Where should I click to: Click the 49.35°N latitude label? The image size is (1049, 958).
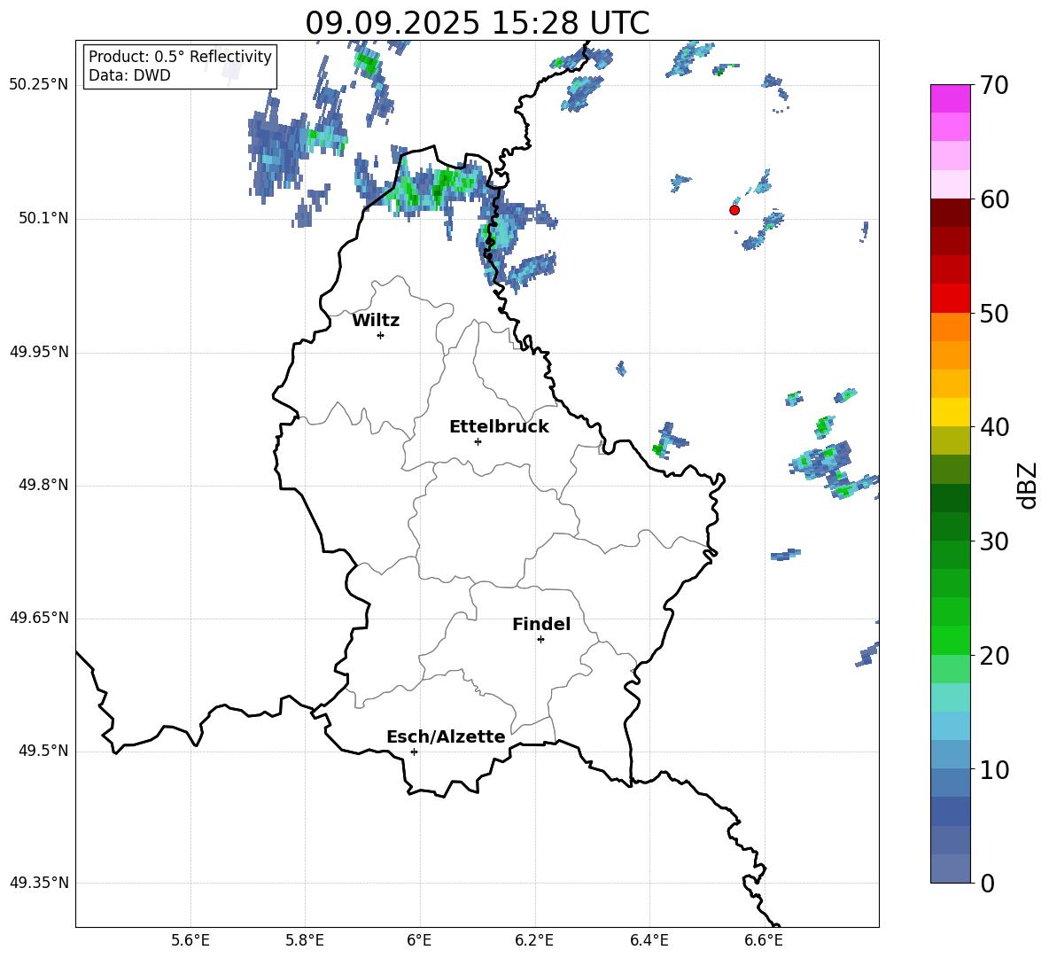(x=39, y=883)
